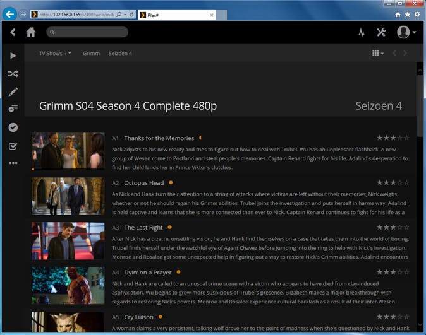Click browser forward button
The height and width of the screenshot is (335, 426).
pos(23,14)
